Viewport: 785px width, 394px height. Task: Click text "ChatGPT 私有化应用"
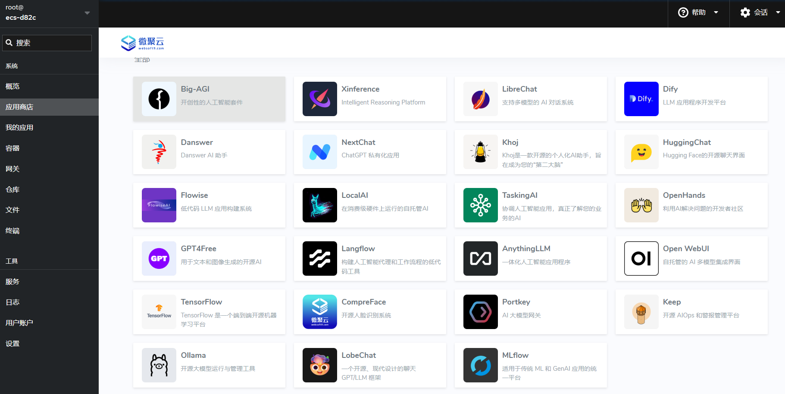(370, 155)
